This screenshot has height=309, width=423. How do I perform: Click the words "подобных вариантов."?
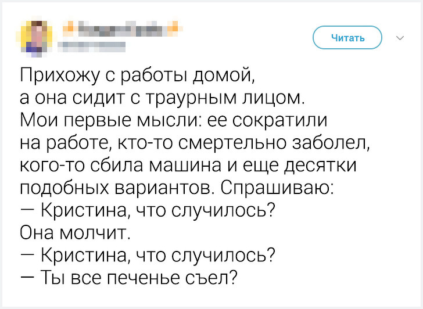tap(118, 188)
